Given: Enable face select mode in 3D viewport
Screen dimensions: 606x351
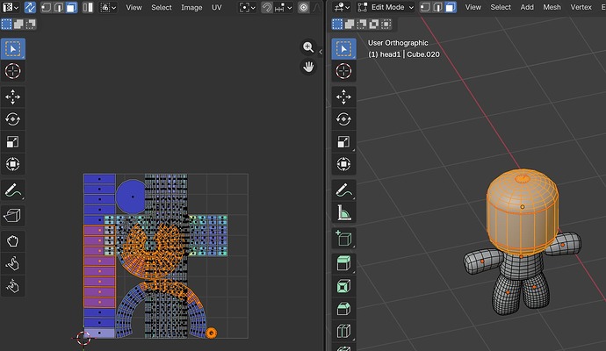Looking at the screenshot, I should [451, 7].
